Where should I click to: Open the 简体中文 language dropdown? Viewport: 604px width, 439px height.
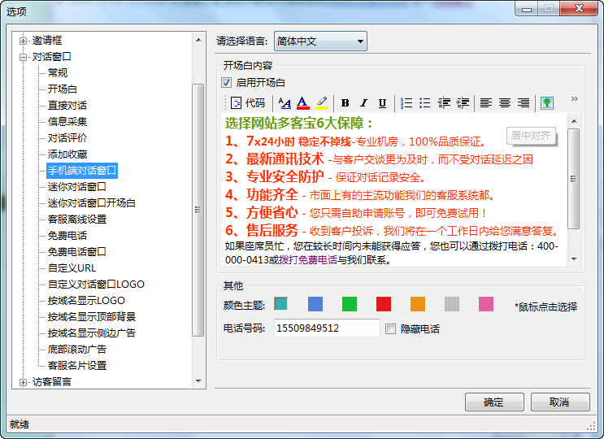pos(319,41)
